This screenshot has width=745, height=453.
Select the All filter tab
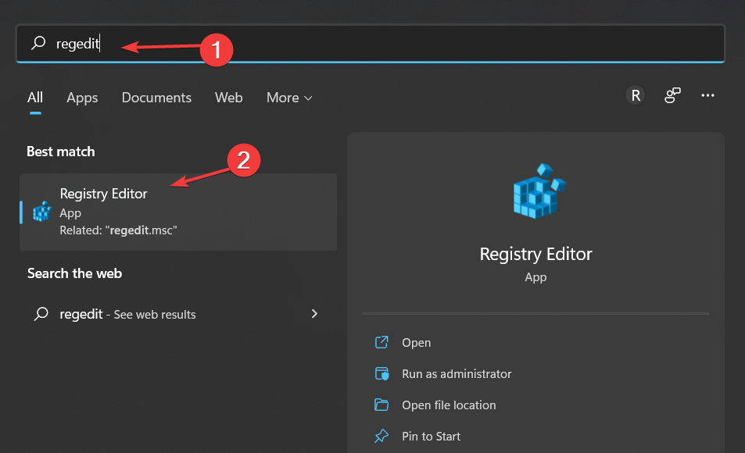34,97
